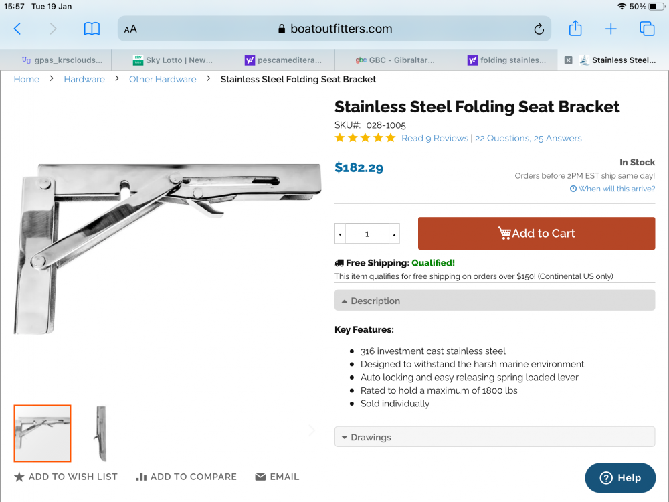Reload the page with refresh icon
The image size is (669, 502).
[539, 29]
